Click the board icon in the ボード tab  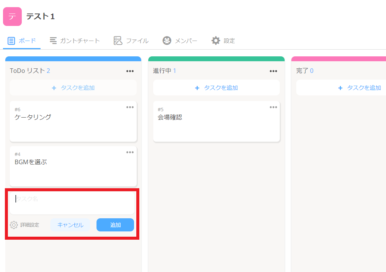pos(11,41)
